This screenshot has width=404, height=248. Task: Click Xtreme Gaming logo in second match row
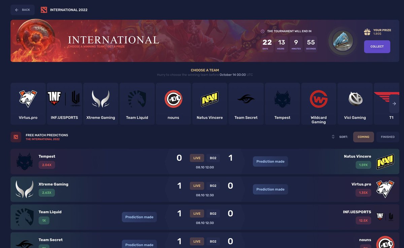tap(25, 189)
